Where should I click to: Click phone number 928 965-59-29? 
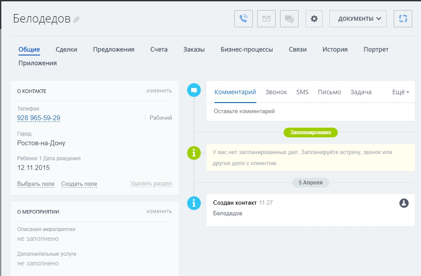39,118
